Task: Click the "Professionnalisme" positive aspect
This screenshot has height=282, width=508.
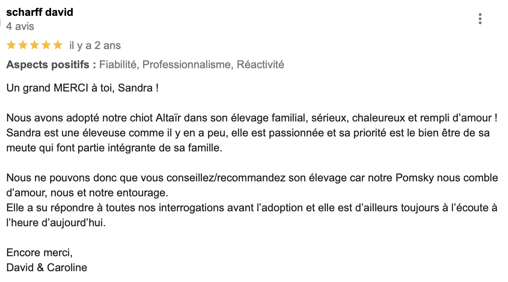Action: tap(187, 64)
